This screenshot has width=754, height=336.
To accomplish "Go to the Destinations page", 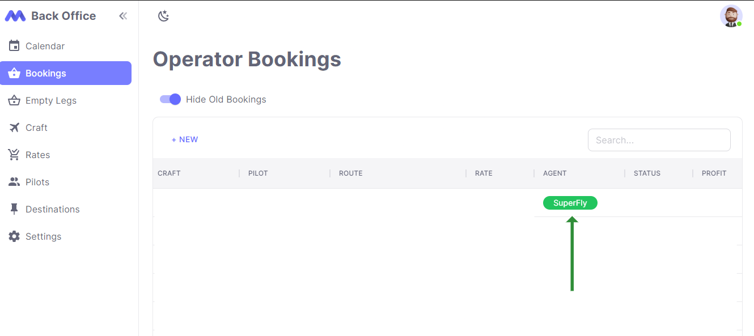I will point(52,209).
